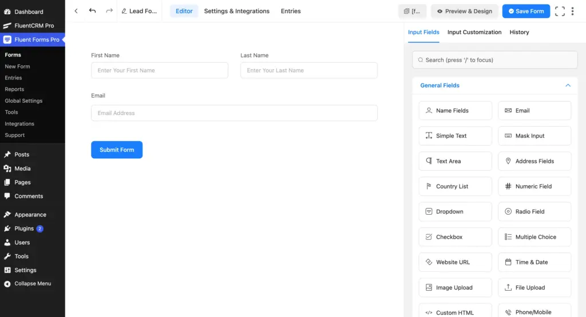Switch to the Editor tab

pos(184,11)
